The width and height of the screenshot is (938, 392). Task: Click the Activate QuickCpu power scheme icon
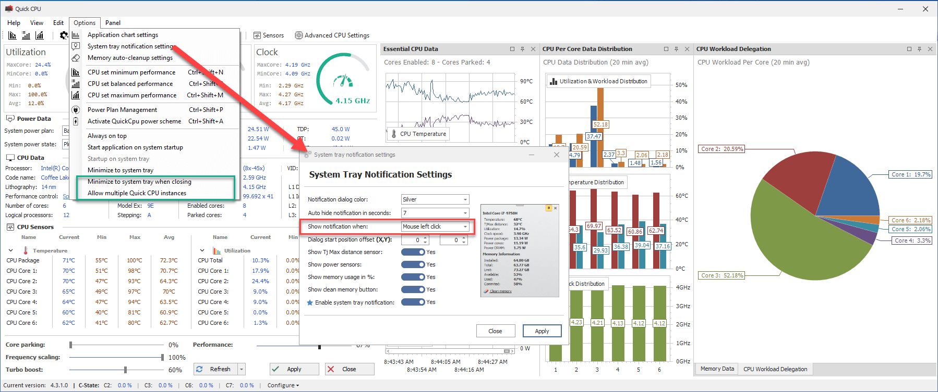click(76, 121)
